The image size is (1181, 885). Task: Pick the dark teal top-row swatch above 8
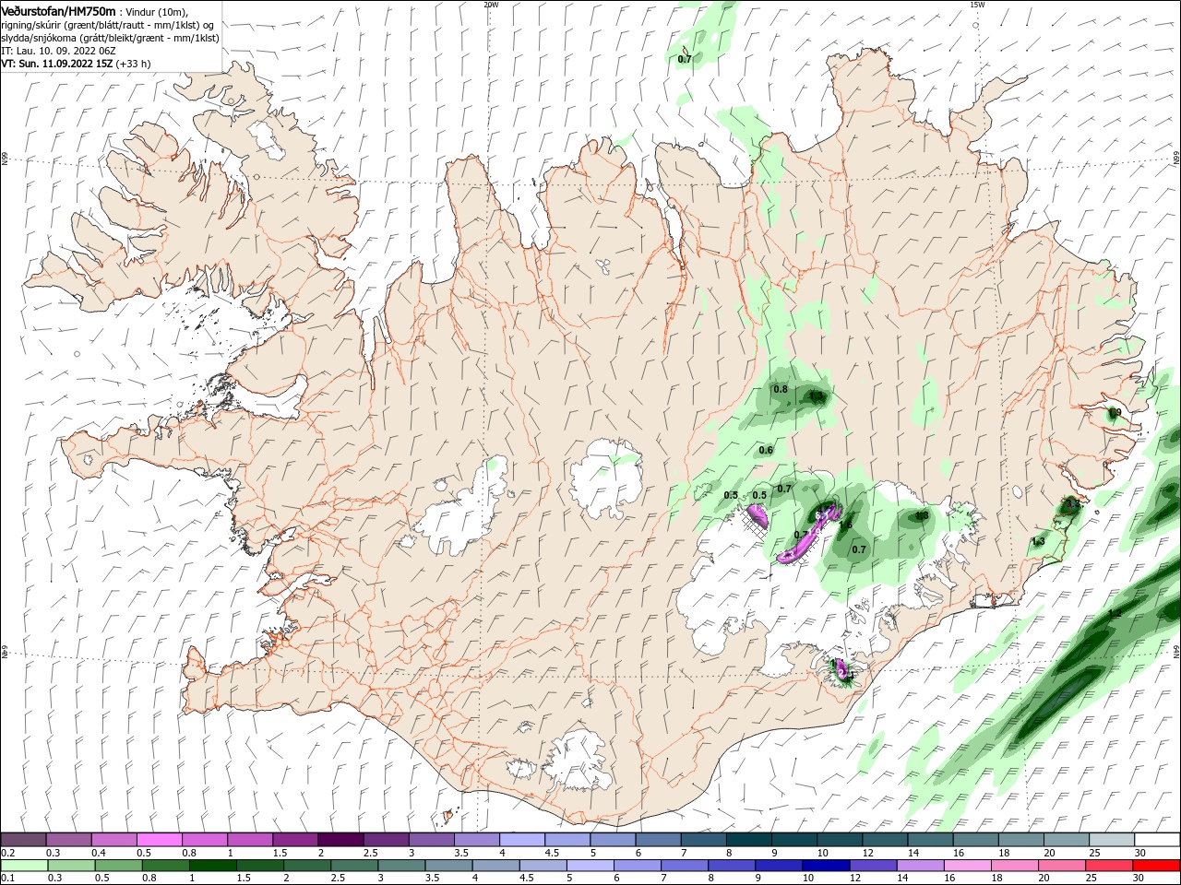748,840
